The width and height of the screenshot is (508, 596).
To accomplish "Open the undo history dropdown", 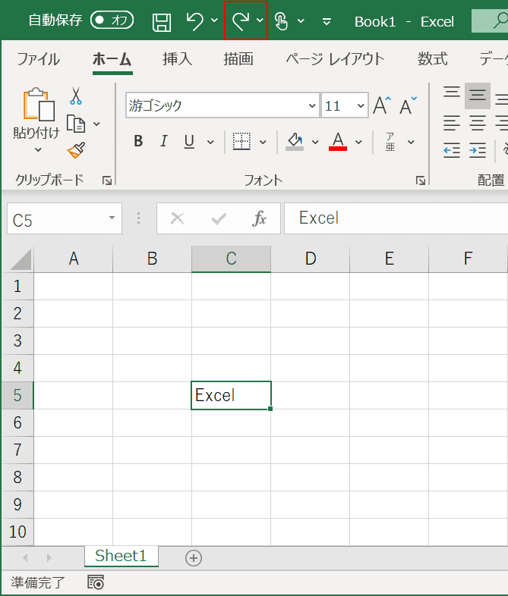I will 214,20.
